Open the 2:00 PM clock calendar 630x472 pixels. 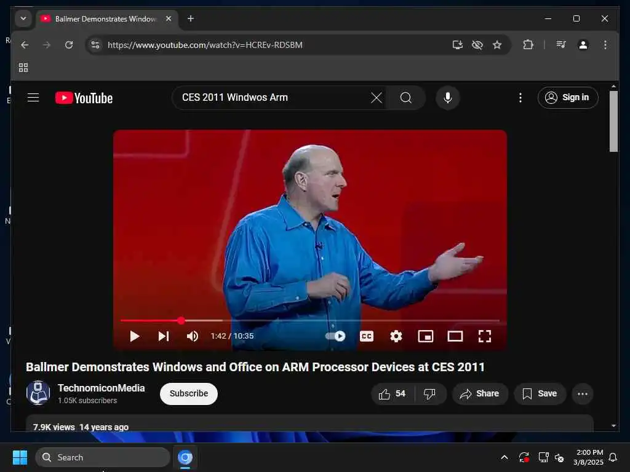(588, 457)
